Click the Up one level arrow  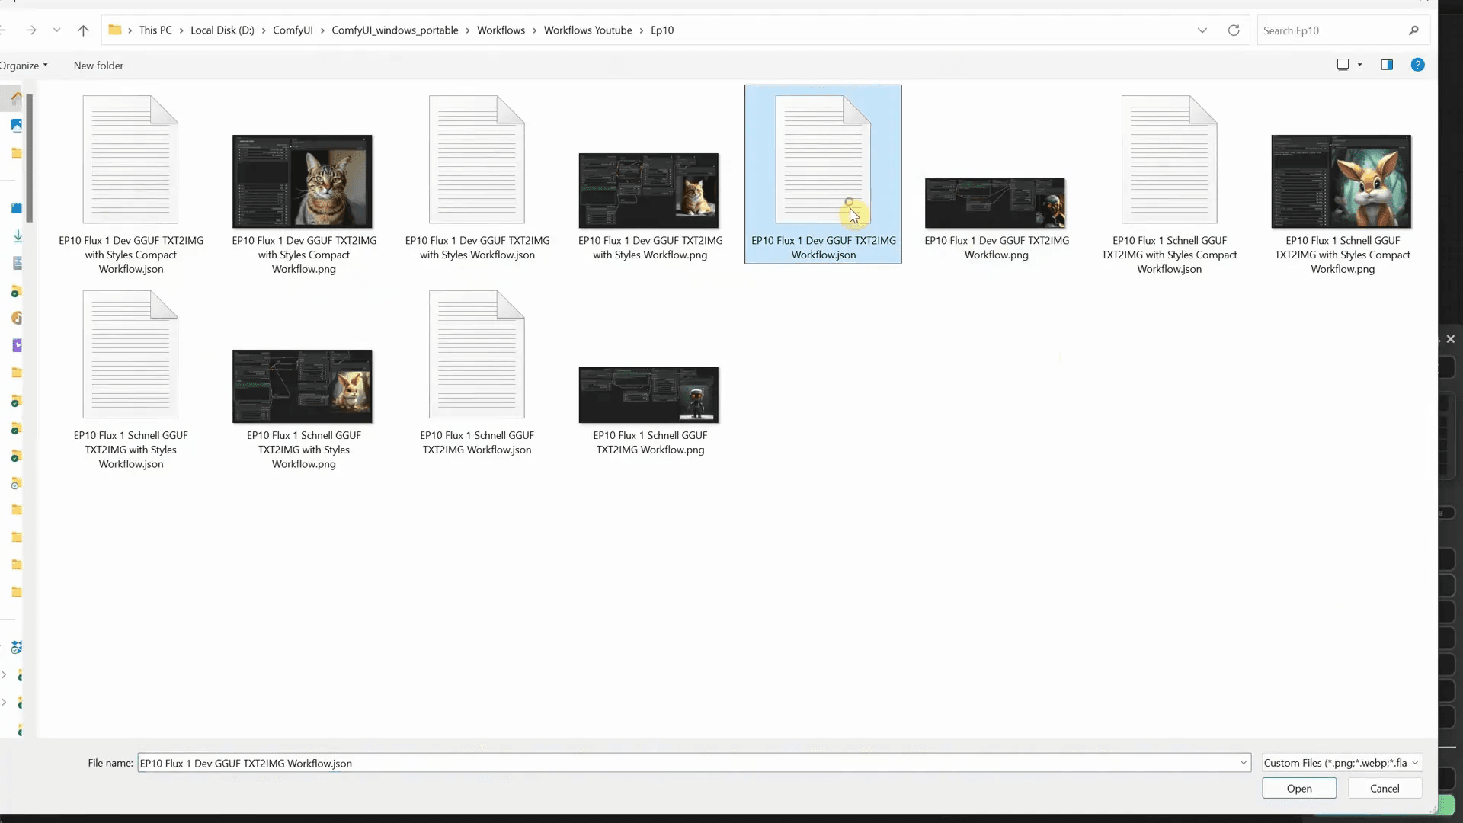click(83, 30)
